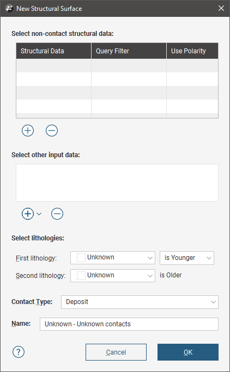Click the Second lithology color swatch
This screenshot has height=372, width=230.
click(x=81, y=276)
